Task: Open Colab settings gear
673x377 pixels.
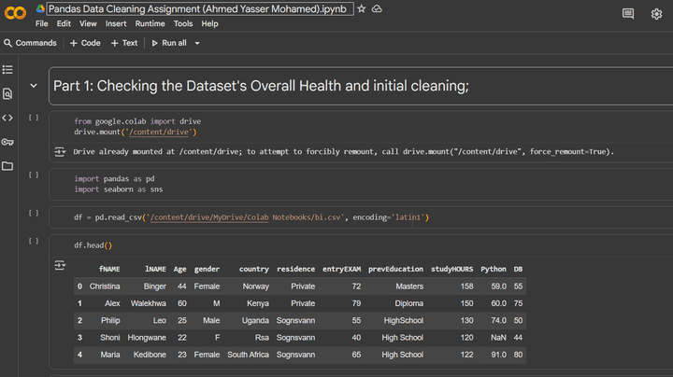Action: point(656,14)
